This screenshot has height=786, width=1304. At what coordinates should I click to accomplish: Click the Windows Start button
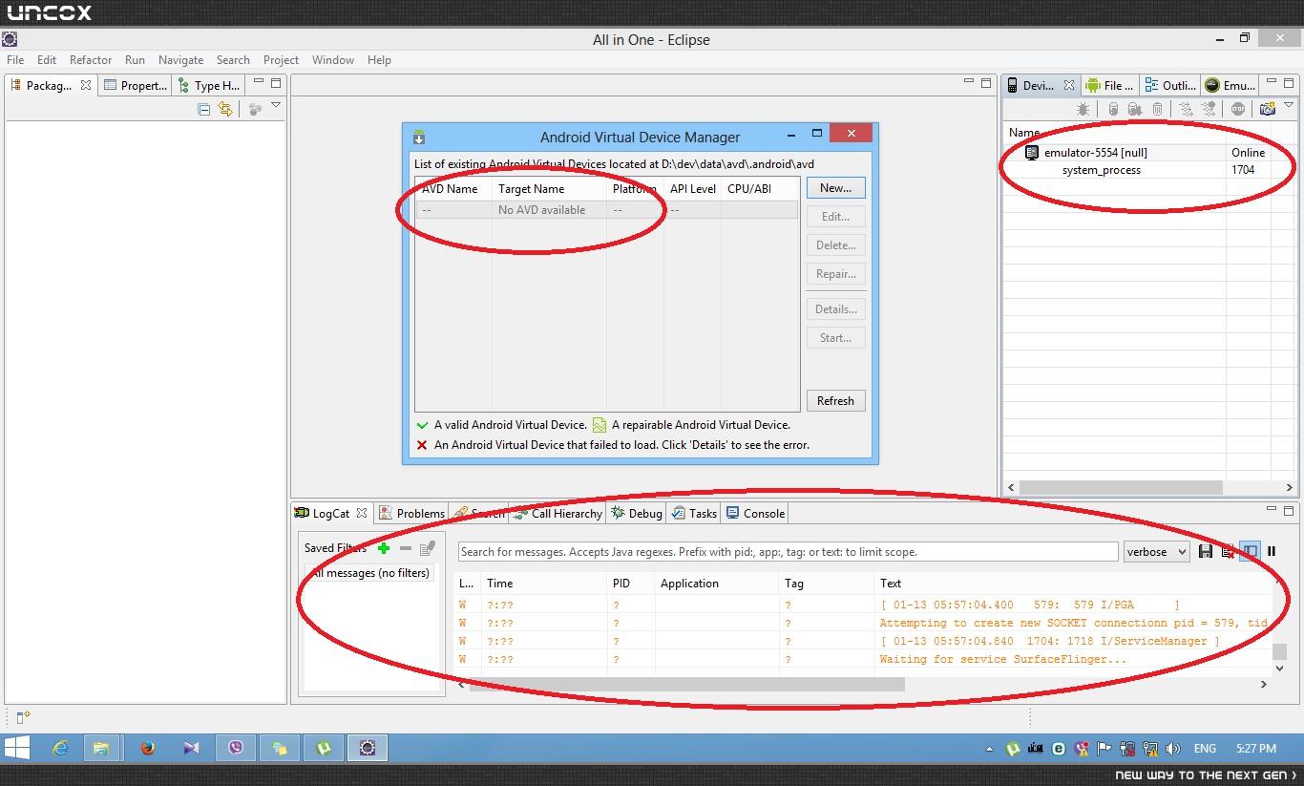(16, 748)
